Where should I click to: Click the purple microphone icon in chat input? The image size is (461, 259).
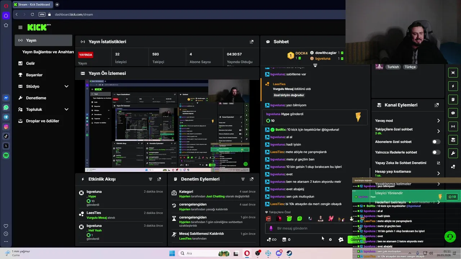271,228
